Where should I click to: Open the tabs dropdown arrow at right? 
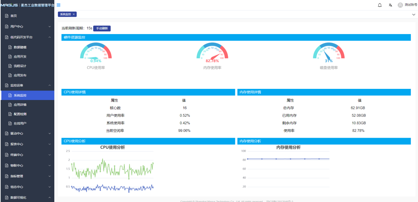point(414,15)
